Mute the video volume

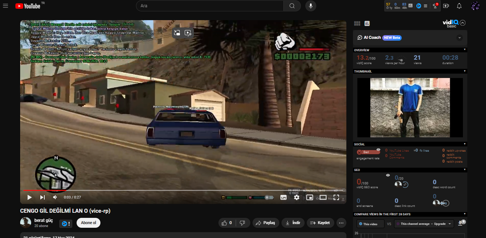coord(55,197)
